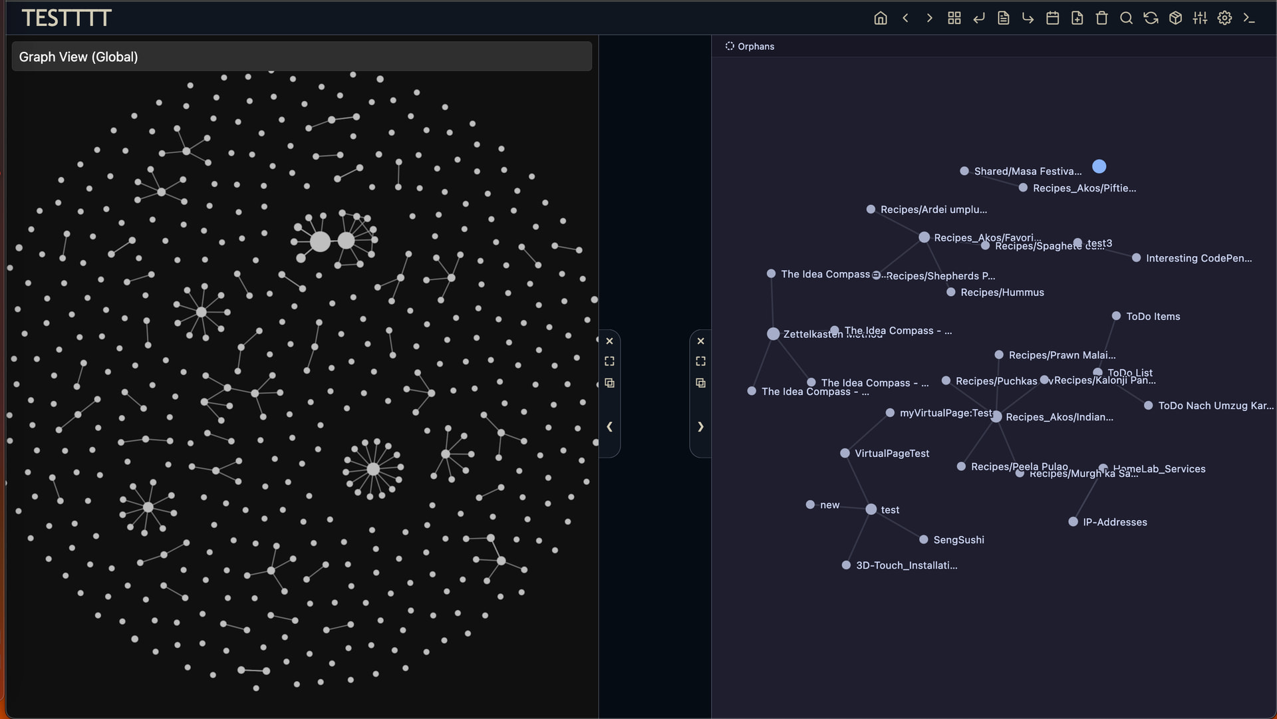Click the package box icon
The image size is (1277, 719).
1175,18
